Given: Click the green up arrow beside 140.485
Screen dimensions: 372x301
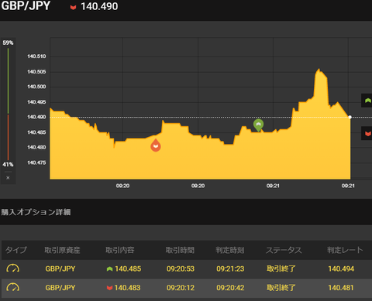Looking at the screenshot, I should tap(109, 269).
